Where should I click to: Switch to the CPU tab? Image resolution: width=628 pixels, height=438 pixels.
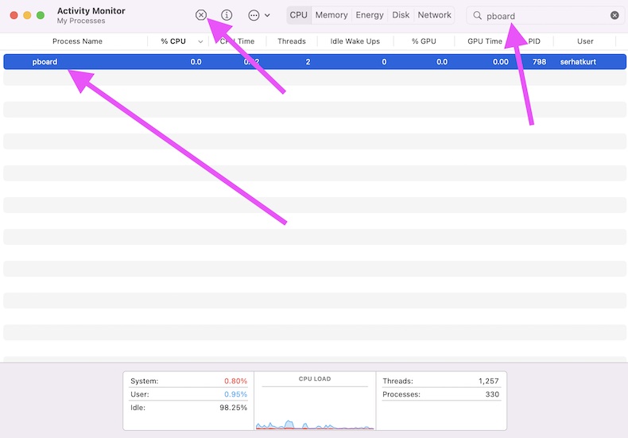point(298,15)
